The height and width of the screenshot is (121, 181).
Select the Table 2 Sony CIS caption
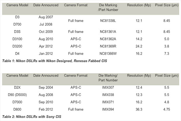(32, 117)
